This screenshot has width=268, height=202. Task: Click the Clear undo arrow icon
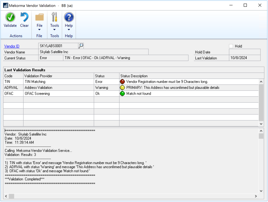pyautogui.click(x=24, y=17)
